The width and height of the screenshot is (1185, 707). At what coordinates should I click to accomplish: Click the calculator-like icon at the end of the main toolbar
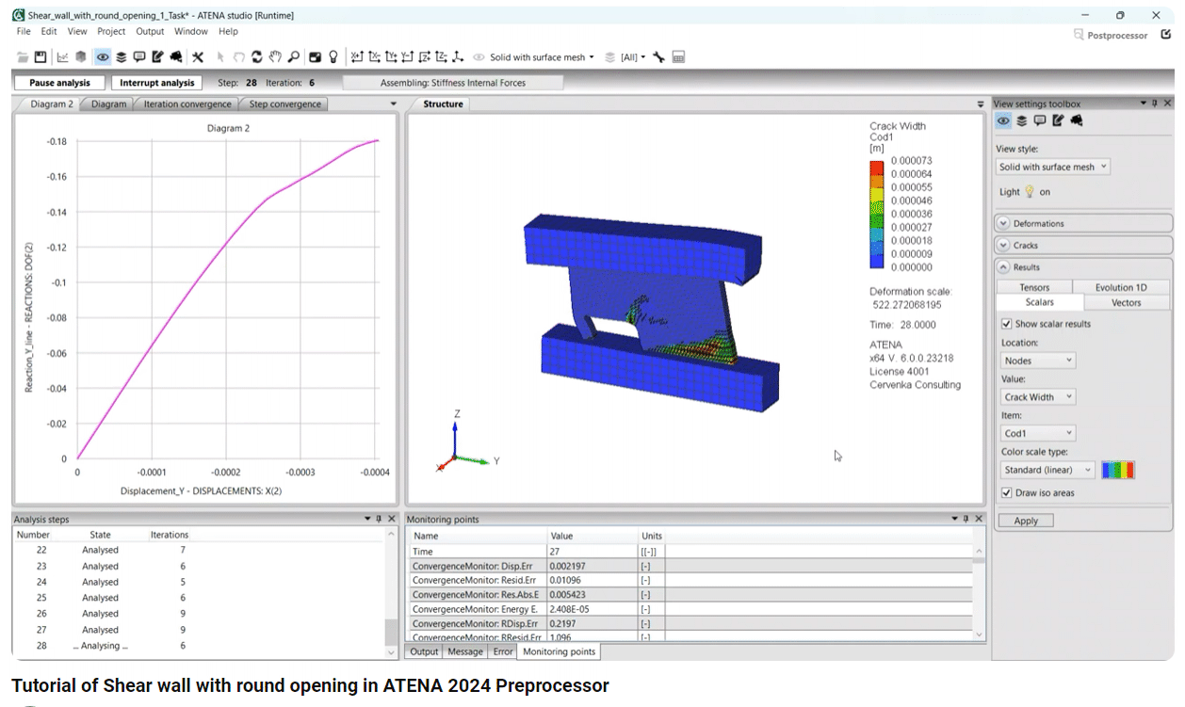[x=677, y=57]
